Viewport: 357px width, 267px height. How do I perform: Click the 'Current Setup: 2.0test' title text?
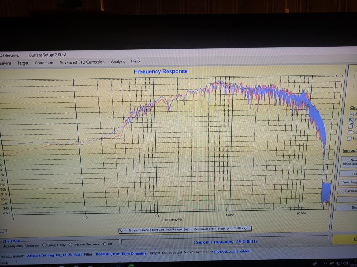[x=47, y=55]
